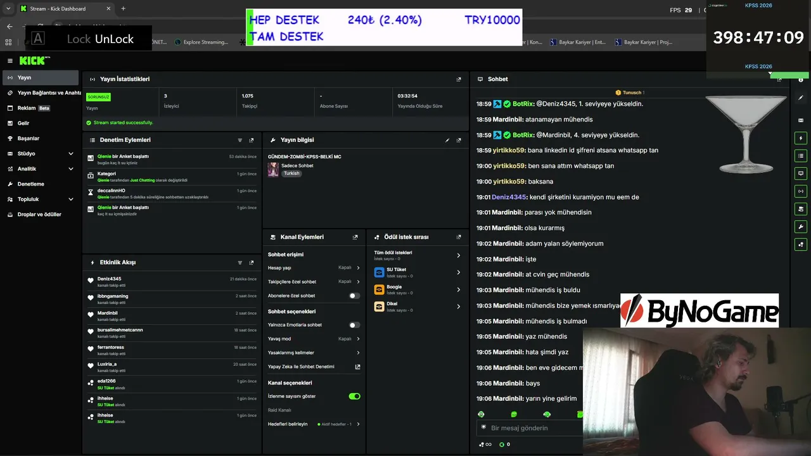This screenshot has width=811, height=456.
Task: Open Yavaş mod setting chevron
Action: pos(358,339)
